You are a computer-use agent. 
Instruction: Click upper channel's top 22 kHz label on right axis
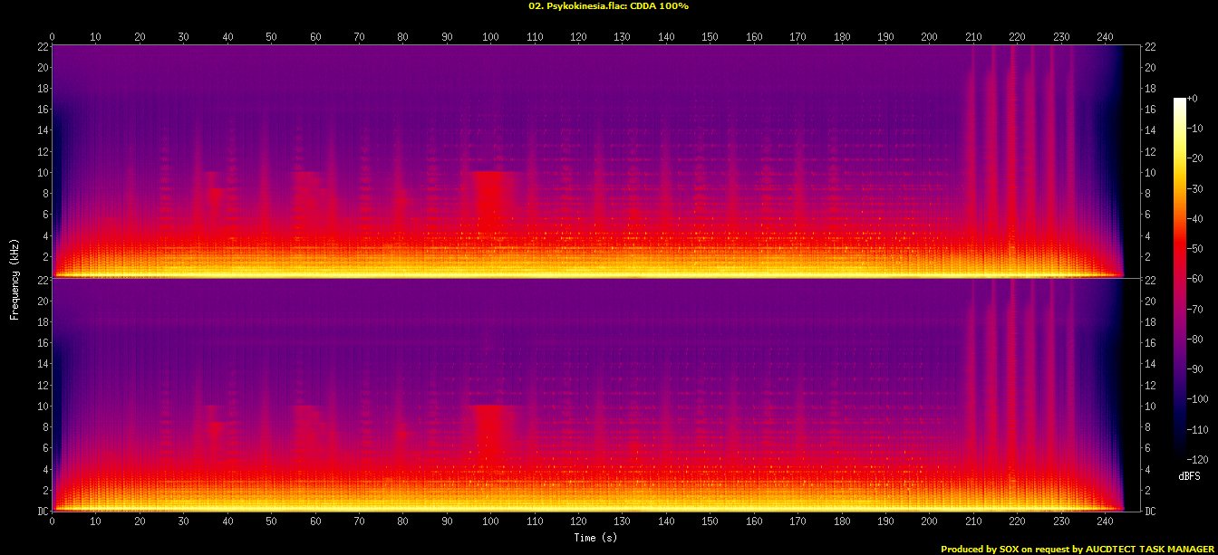coord(1150,47)
